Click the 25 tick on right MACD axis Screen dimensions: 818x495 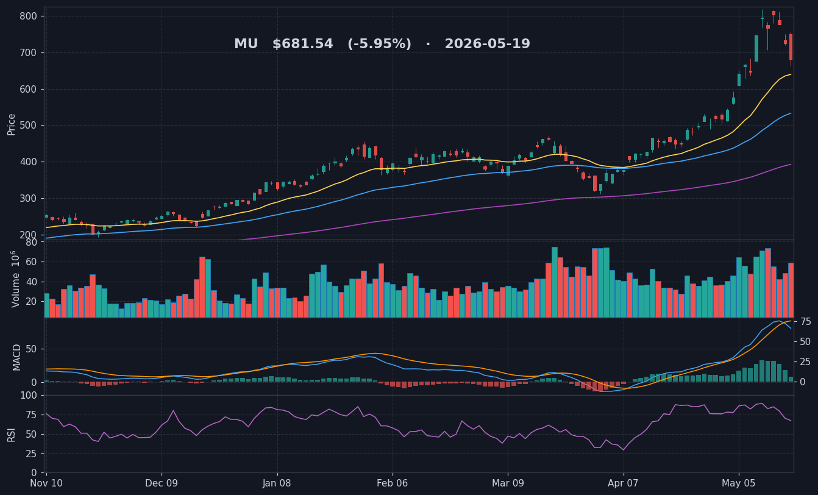(805, 362)
